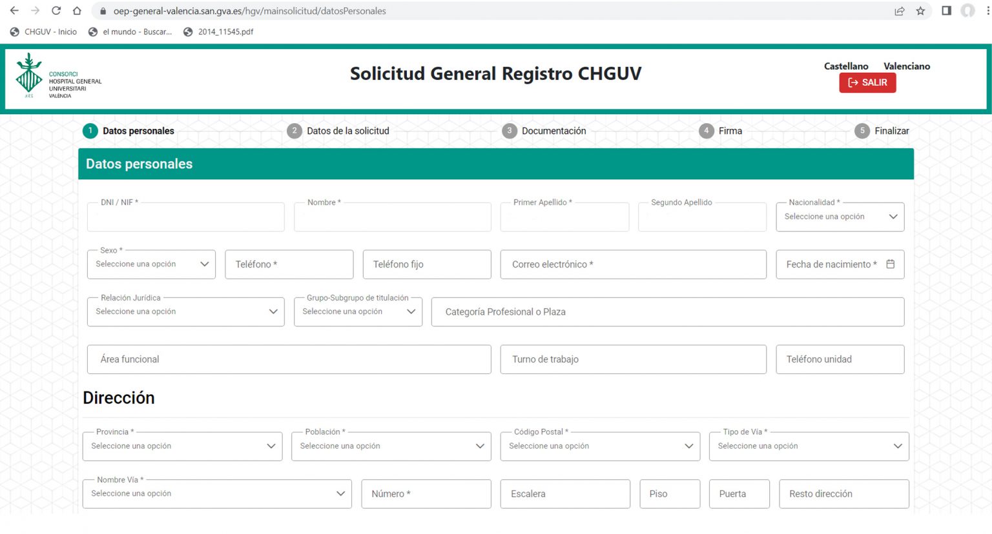The width and height of the screenshot is (992, 534).
Task: Expand the Sexo dropdown
Action: click(x=151, y=264)
